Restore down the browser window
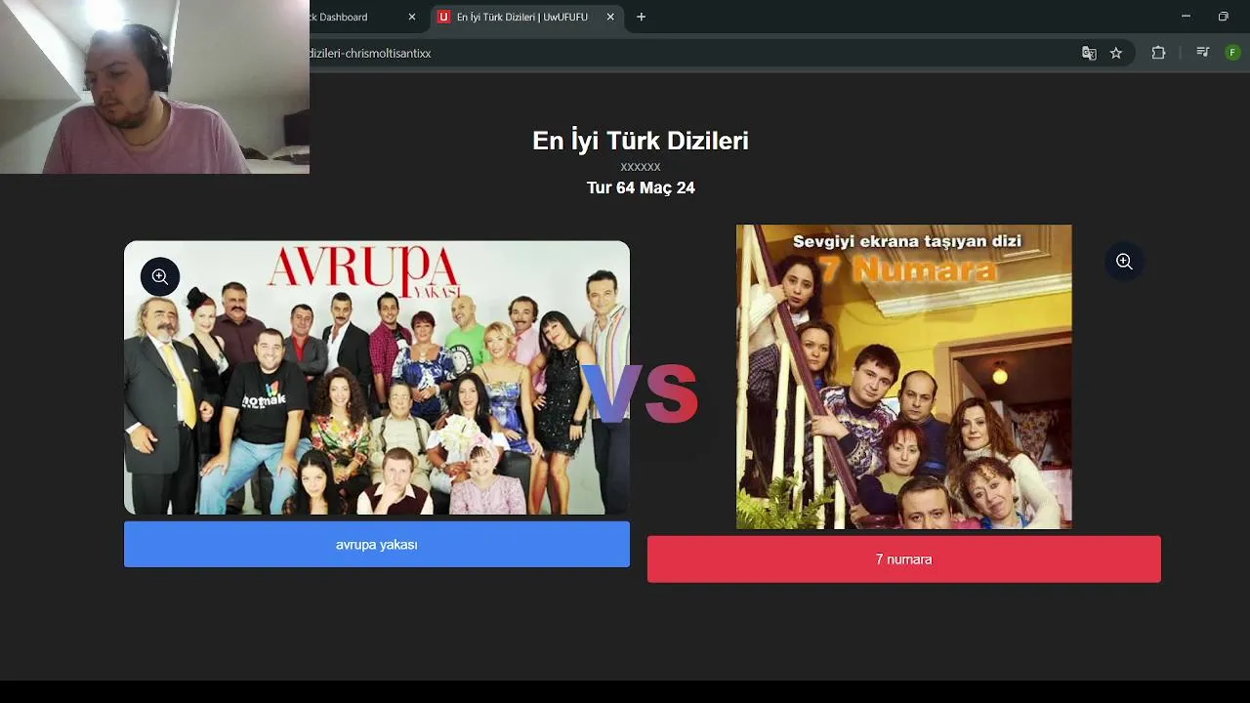Screen dimensions: 1250x703 click(1223, 17)
